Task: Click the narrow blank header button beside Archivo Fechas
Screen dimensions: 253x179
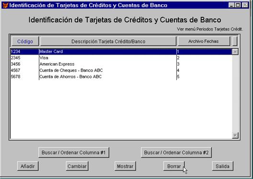Action: (235, 42)
